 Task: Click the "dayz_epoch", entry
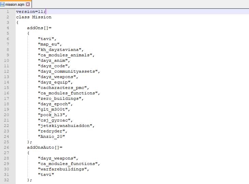tap(55, 104)
